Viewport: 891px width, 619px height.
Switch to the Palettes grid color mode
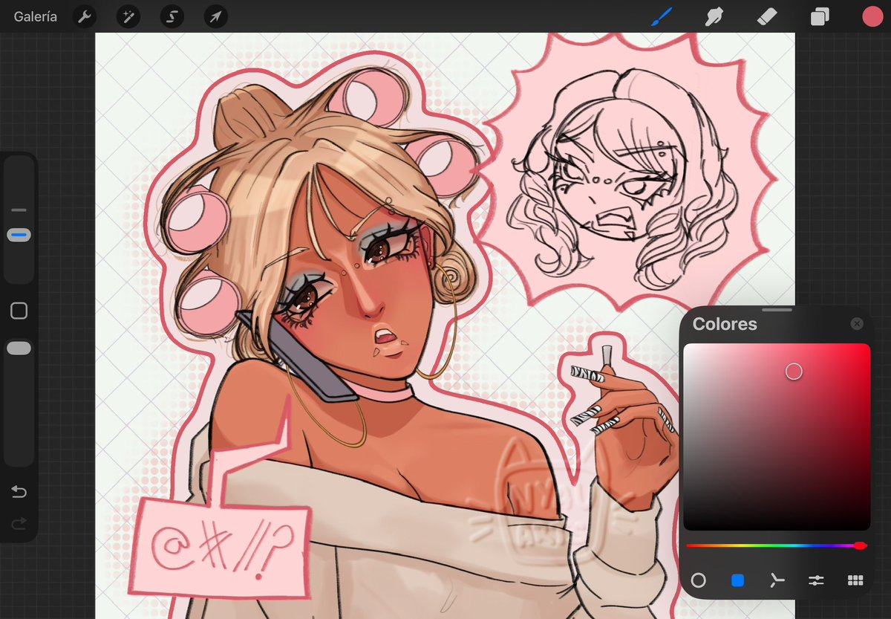point(855,580)
